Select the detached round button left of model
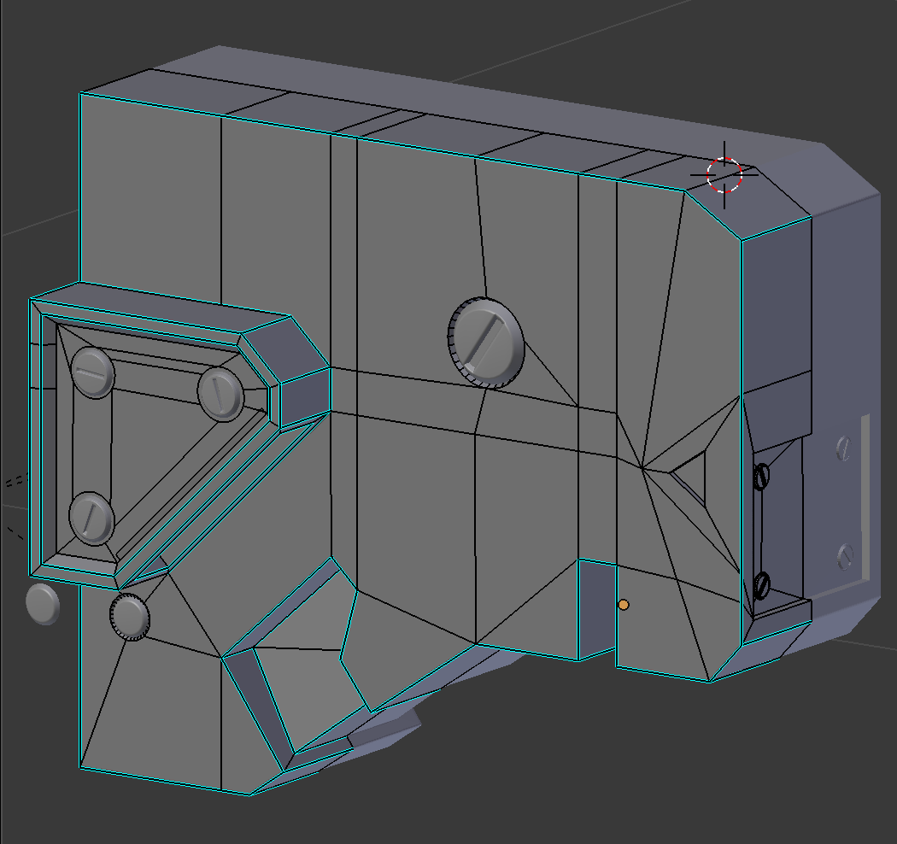Screen dimensions: 897x844 (x=43, y=604)
